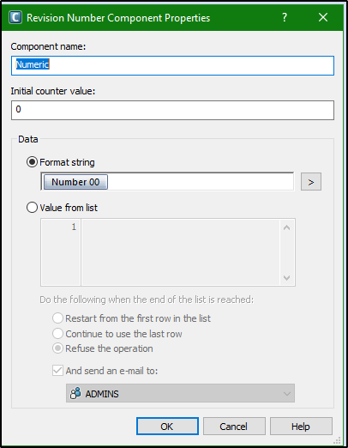Open the format string insert arrow menu
The width and height of the screenshot is (348, 448).
[x=311, y=182]
